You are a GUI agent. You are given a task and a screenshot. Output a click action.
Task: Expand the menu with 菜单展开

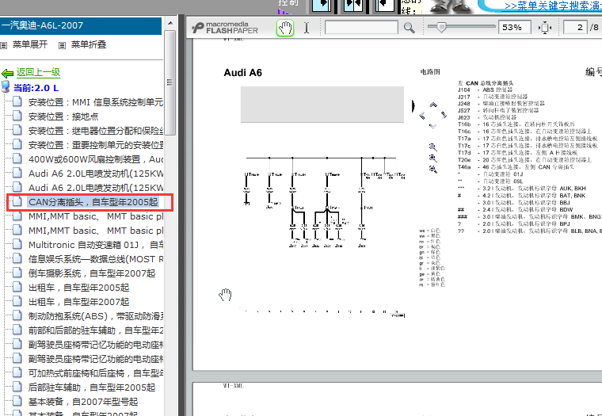point(30,44)
